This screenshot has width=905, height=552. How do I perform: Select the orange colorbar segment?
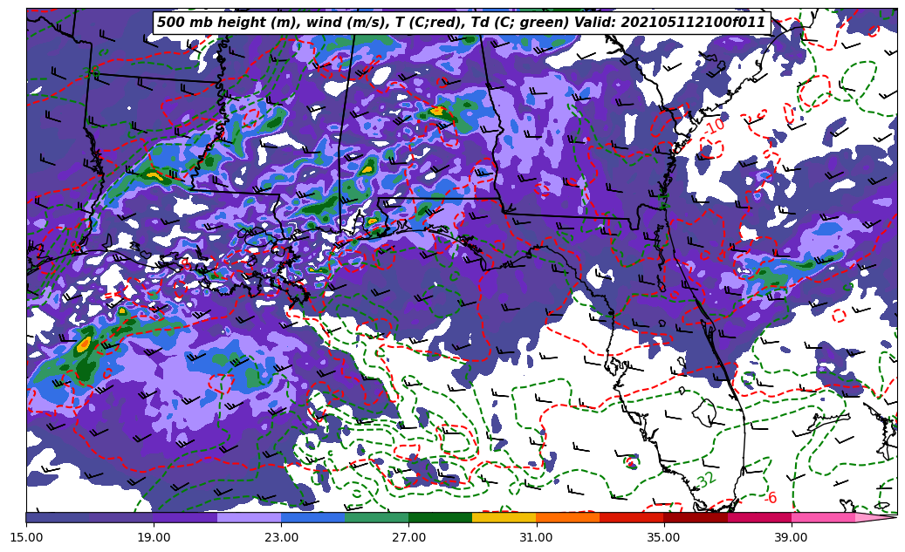click(568, 517)
